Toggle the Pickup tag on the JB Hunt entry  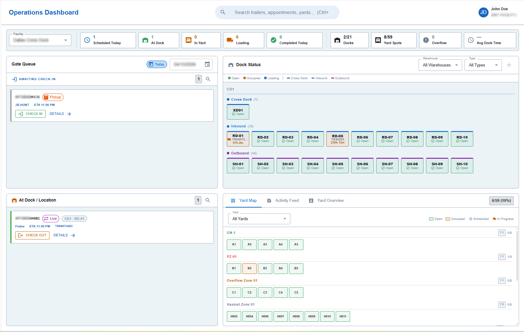[x=53, y=97]
